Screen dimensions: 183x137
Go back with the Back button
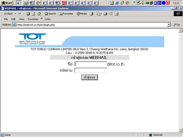coord(8,14)
